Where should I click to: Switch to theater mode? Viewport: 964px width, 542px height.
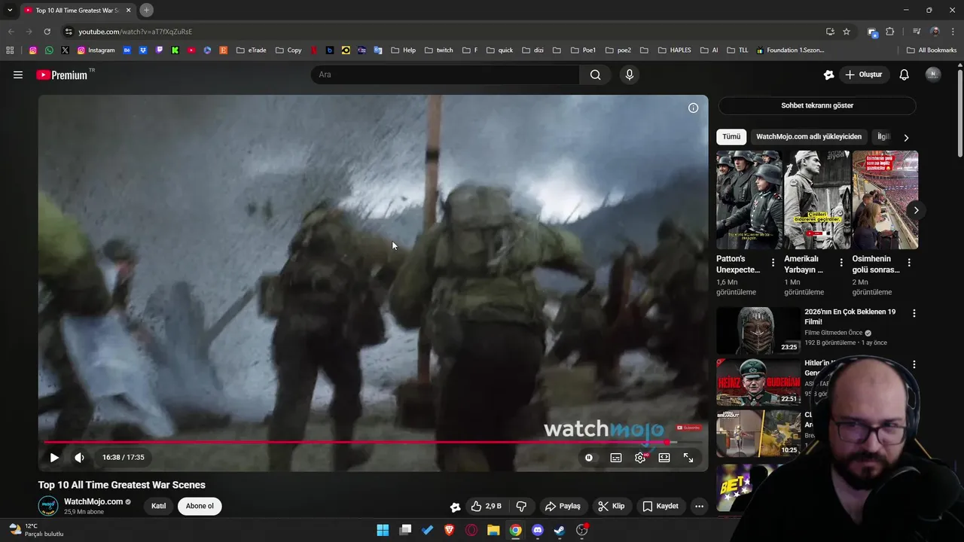point(664,457)
